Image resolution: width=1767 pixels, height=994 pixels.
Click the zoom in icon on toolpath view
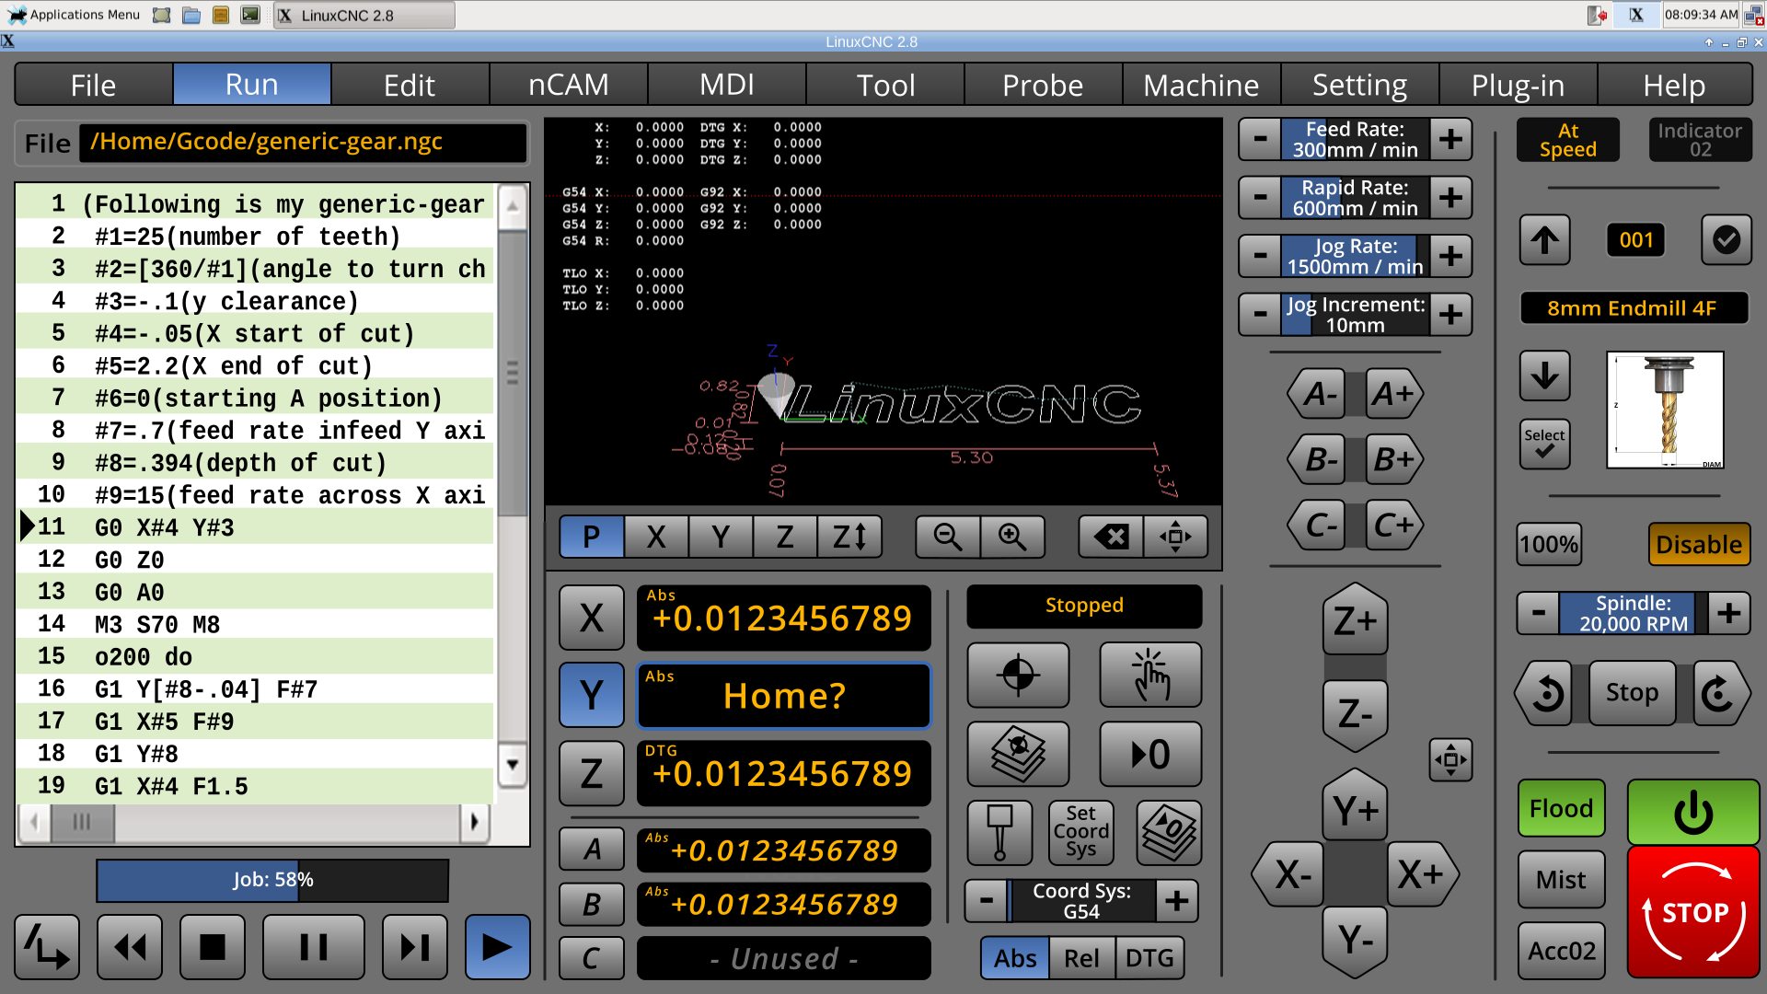pos(1011,537)
